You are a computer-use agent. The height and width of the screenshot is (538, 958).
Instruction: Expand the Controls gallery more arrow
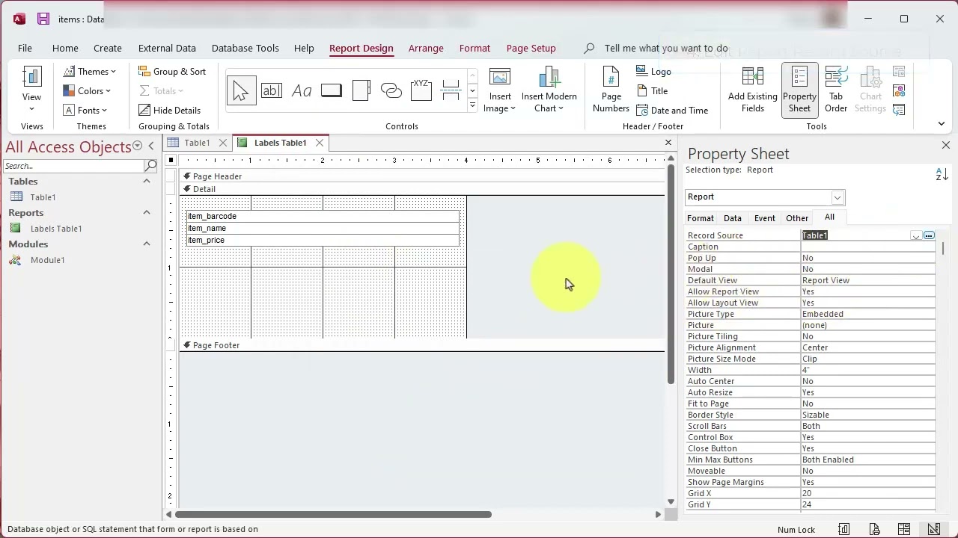click(x=472, y=105)
